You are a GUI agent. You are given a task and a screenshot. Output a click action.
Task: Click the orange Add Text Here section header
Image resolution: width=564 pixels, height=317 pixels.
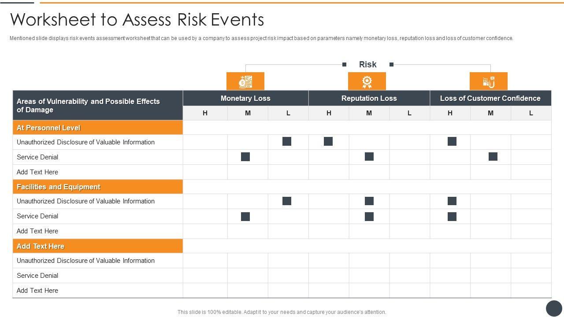click(x=98, y=246)
